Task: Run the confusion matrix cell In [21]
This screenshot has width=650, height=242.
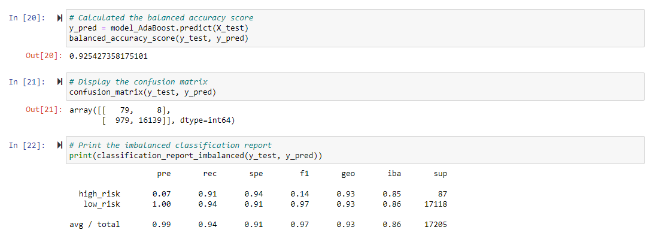Action: click(59, 82)
